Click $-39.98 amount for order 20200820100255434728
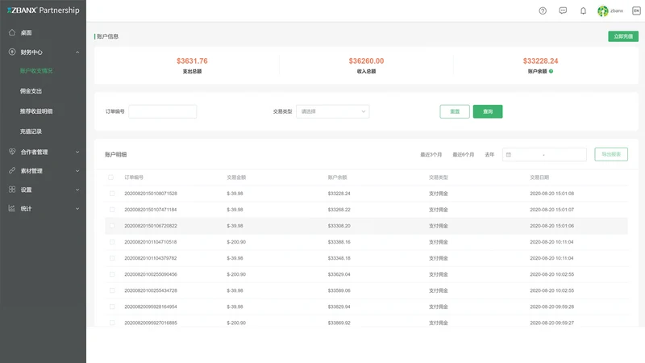Screen dimensions: 645x363 [235, 290]
